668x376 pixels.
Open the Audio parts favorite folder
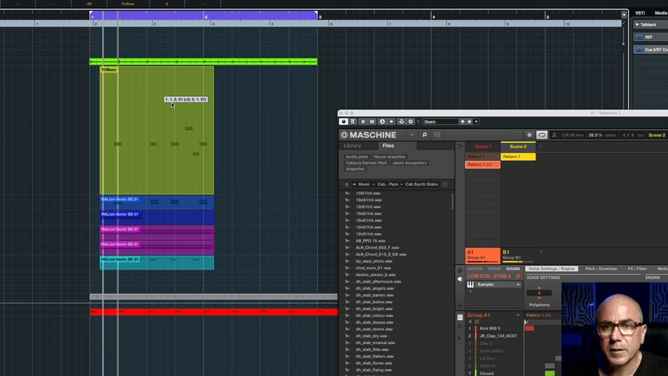pos(357,157)
